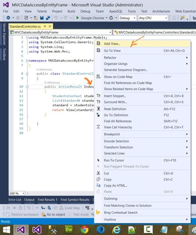The height and width of the screenshot is (235, 196).
Task: Expand the Organize Usings submenu
Action: tap(143, 64)
